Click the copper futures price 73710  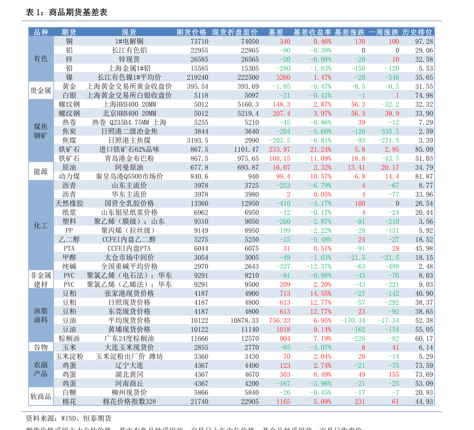click(x=199, y=41)
